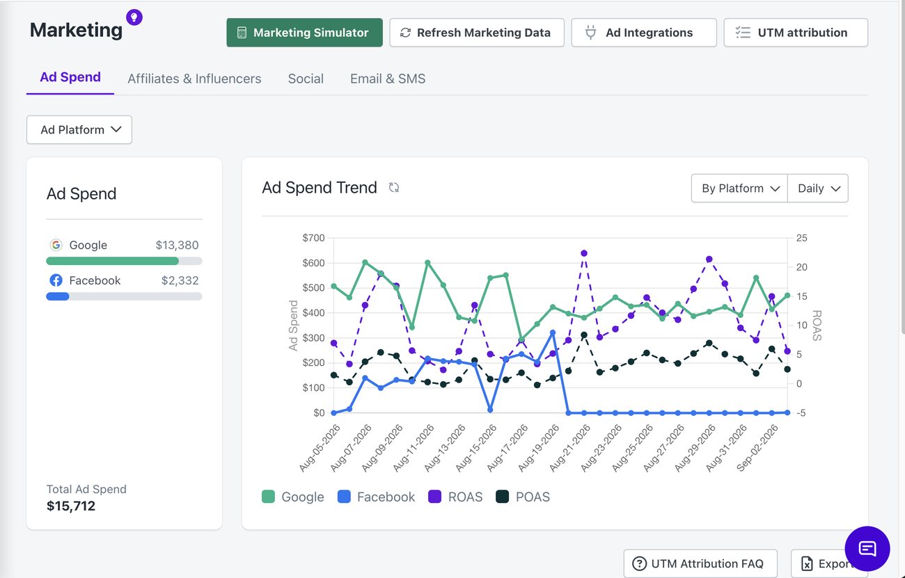Toggle Facebook series in chart legend
Image resolution: width=905 pixels, height=578 pixels.
point(376,497)
